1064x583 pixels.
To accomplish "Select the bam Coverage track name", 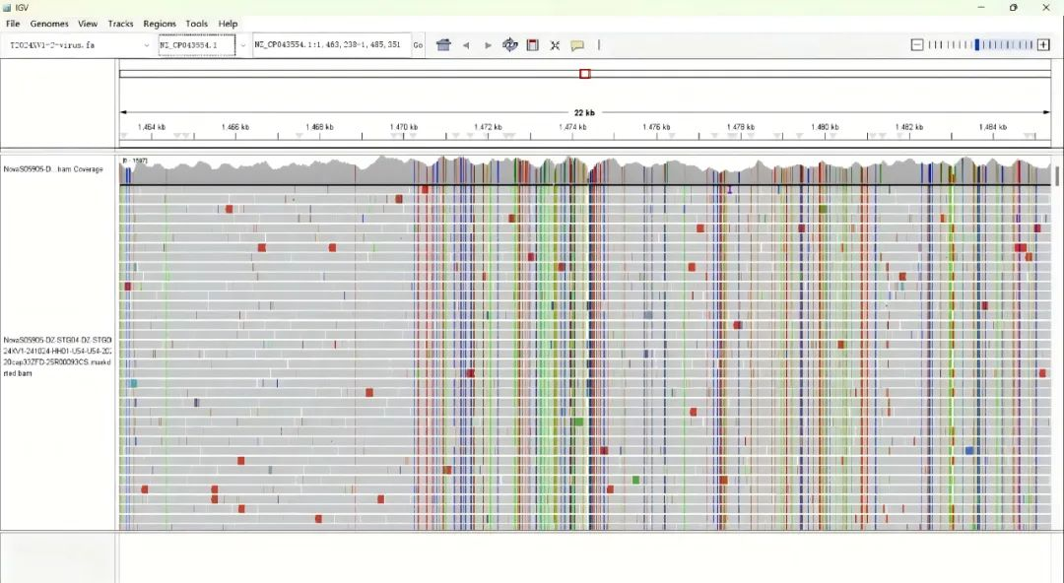I will tap(53, 169).
